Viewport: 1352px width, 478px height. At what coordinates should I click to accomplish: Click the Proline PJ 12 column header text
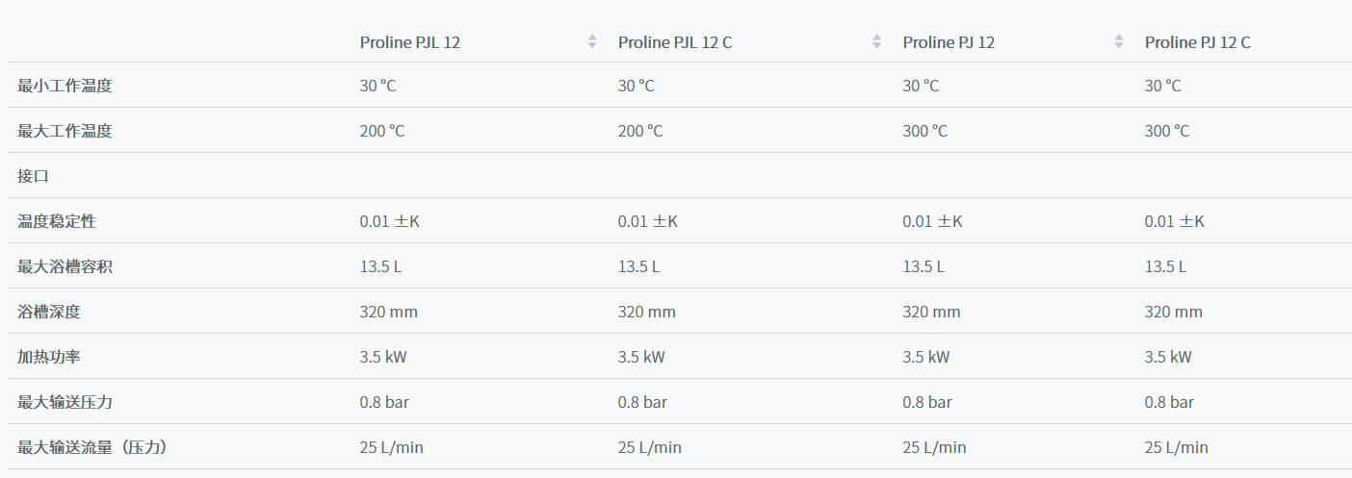(949, 42)
